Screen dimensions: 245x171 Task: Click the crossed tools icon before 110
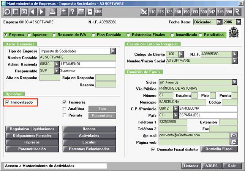click(144, 12)
